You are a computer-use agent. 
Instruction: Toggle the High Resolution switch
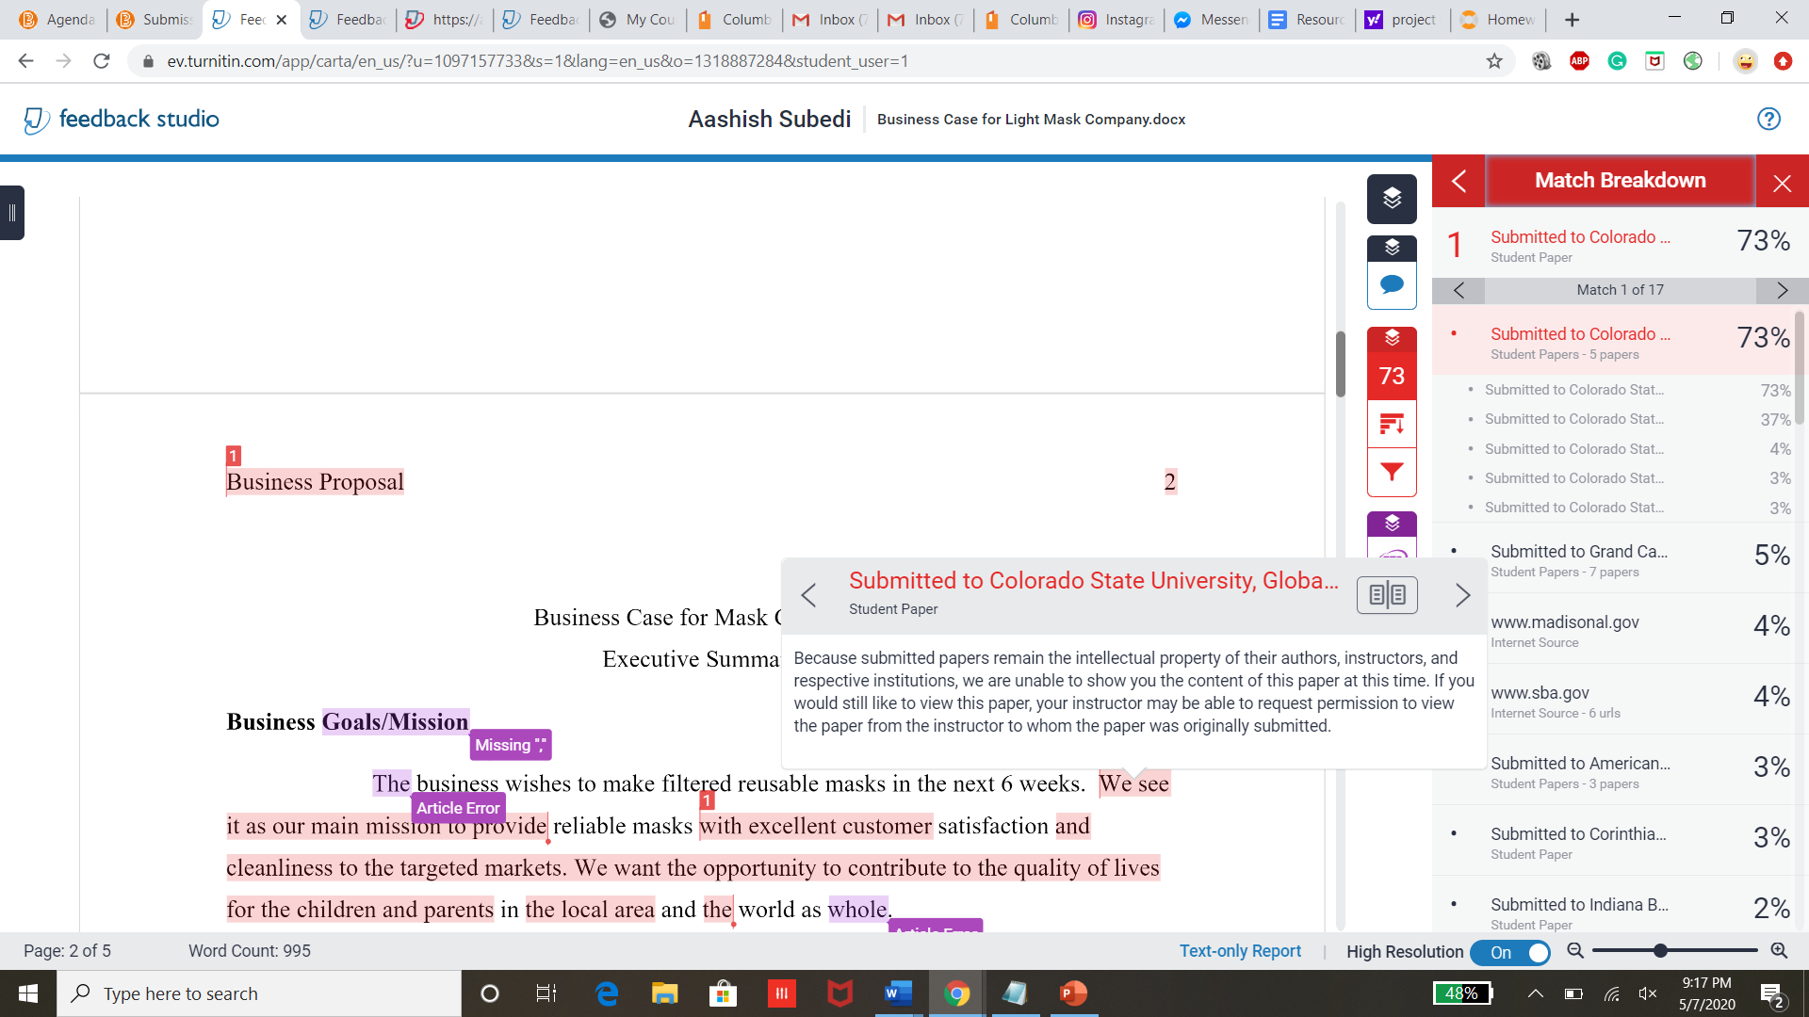point(1510,952)
